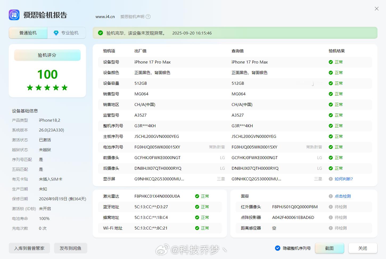
Task: Switch to the 专业验机 tab
Action: pos(67,33)
